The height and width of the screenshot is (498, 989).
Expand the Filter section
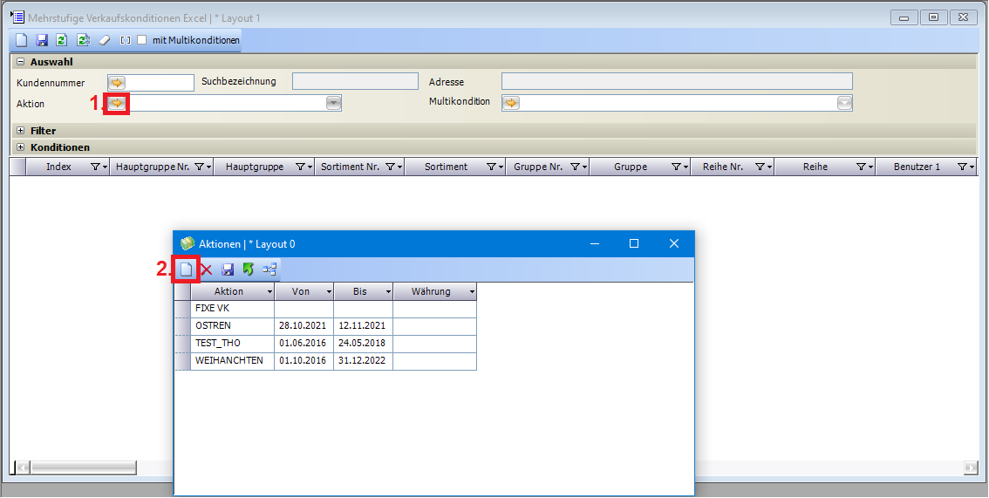click(x=21, y=131)
